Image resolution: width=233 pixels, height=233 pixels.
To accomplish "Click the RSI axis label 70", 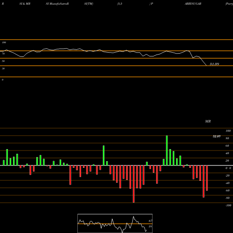I will click(3, 54).
